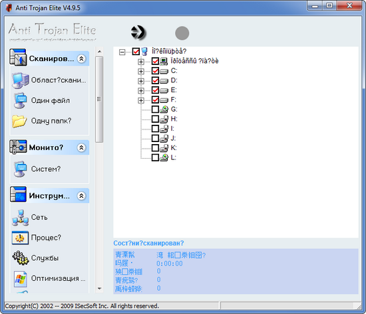Click the D: drive icon
366x314 pixels.
tap(164, 81)
